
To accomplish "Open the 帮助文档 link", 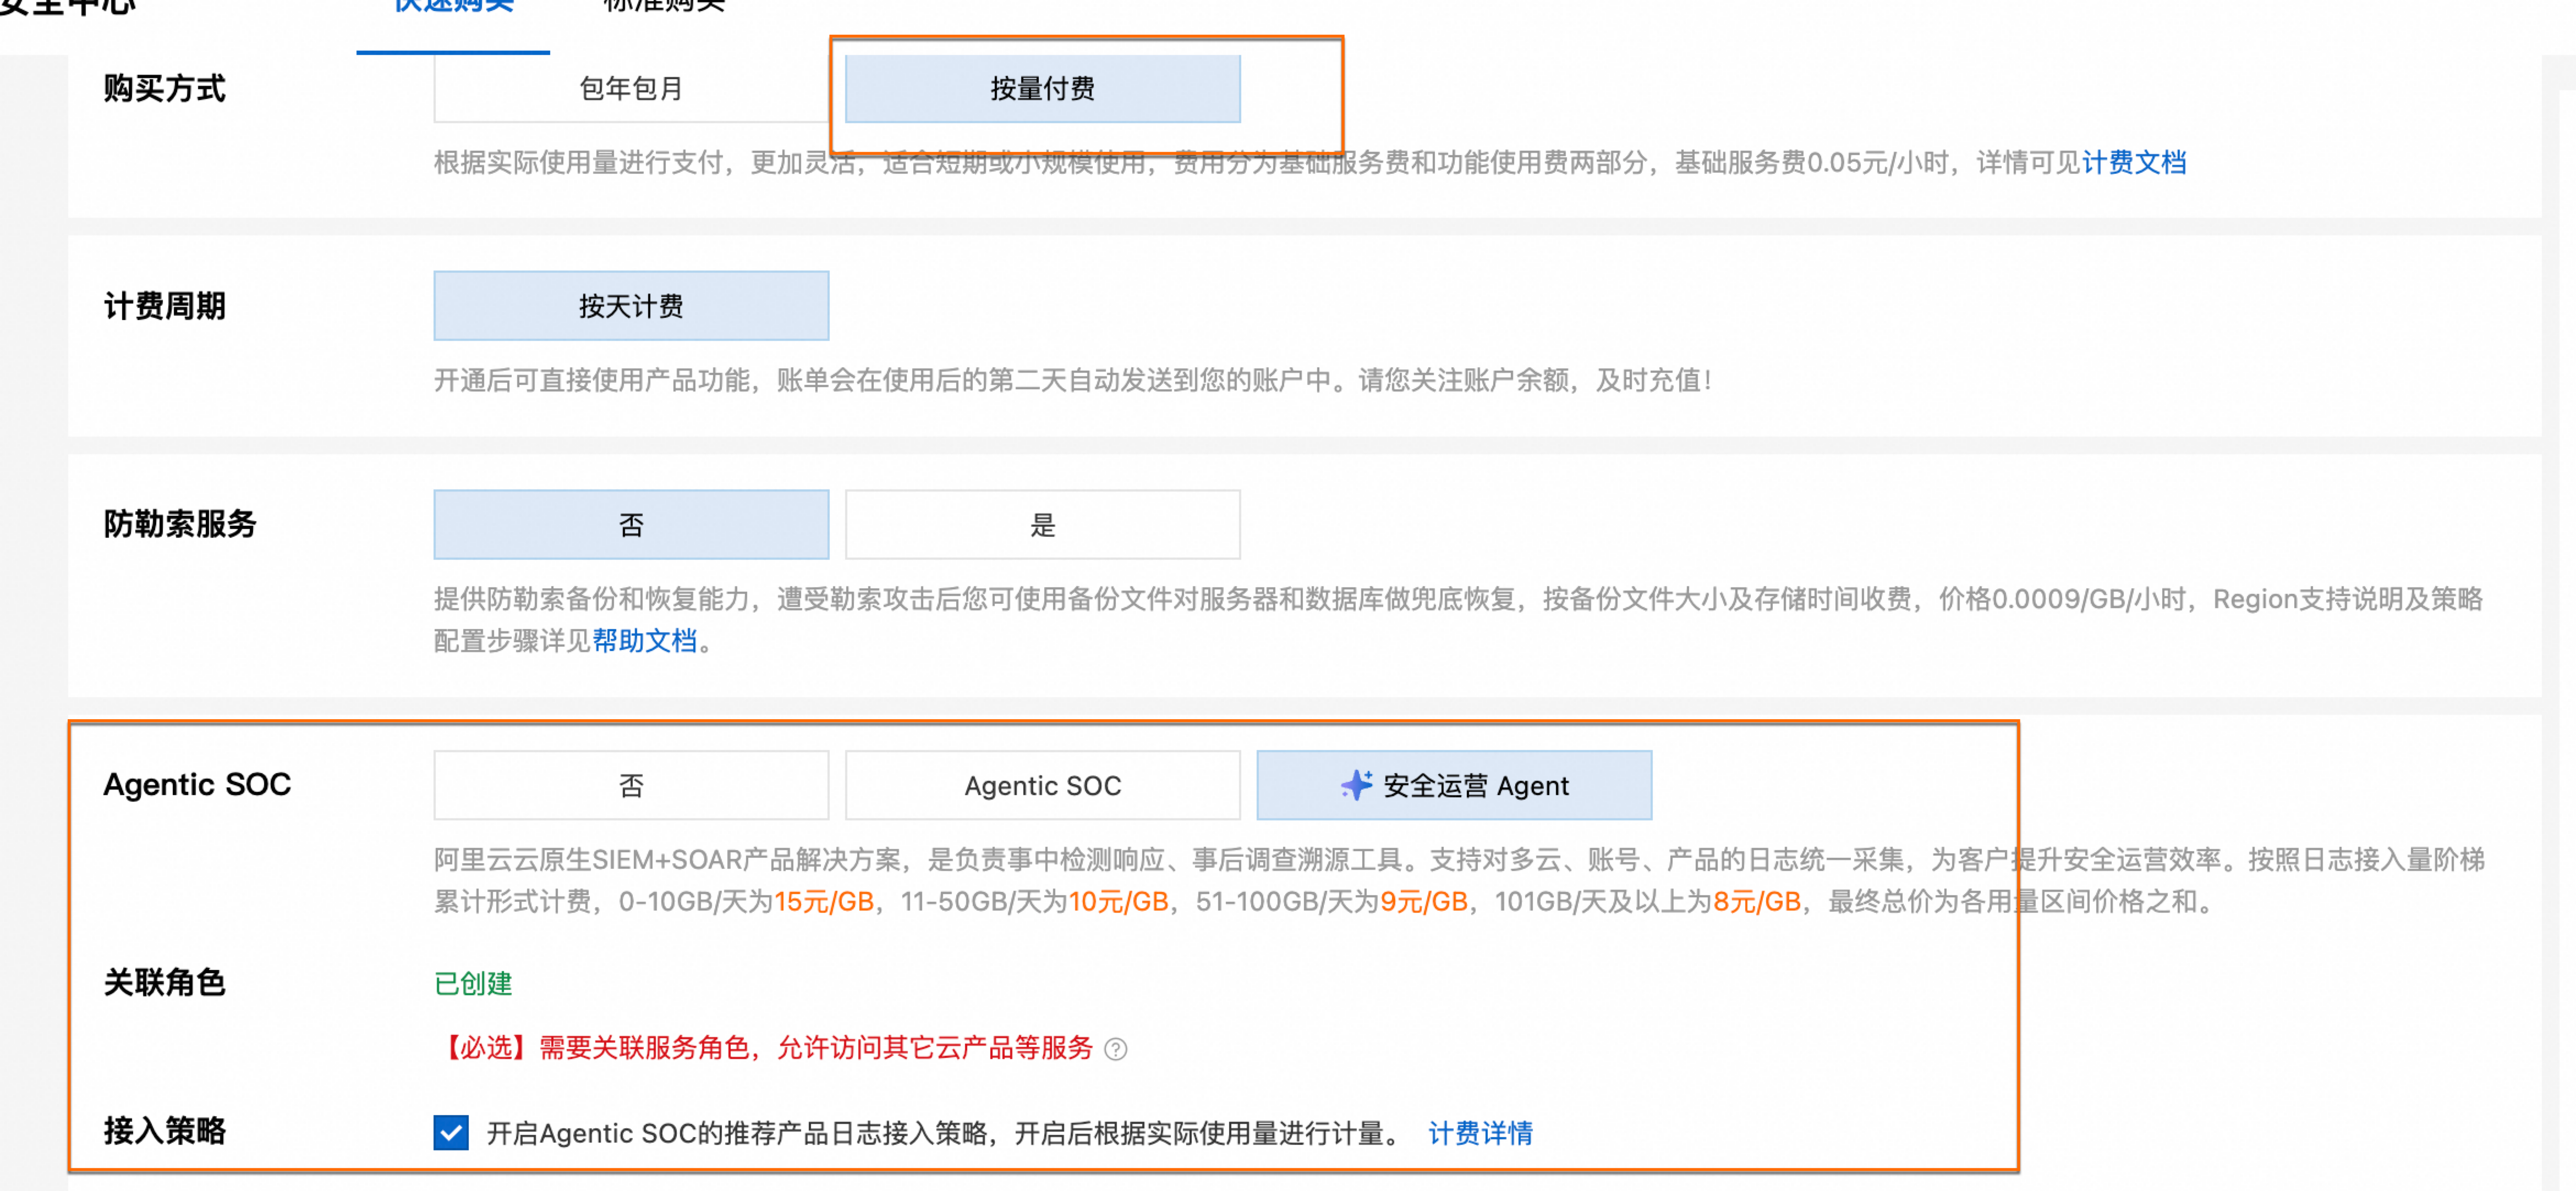I will click(644, 642).
